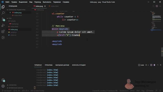Image resolution: width=163 pixels, height=92 pixels.
Task: Open the Выполнить menu
Action: [47, 2]
